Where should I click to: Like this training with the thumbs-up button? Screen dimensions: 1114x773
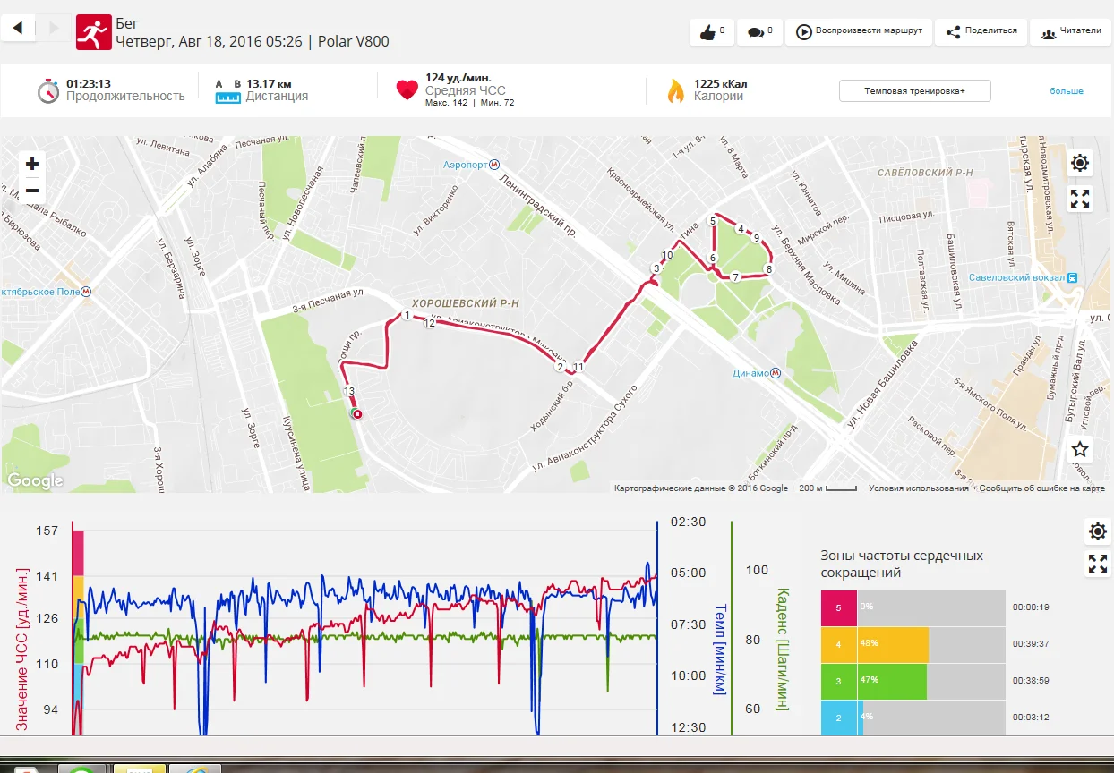(x=712, y=31)
